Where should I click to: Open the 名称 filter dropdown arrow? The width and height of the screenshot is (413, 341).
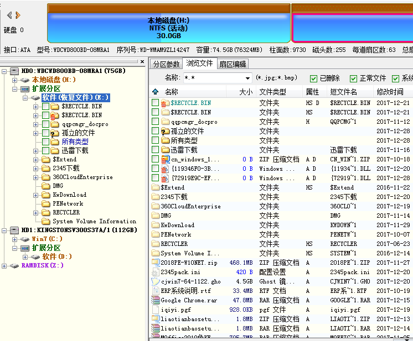(x=247, y=78)
